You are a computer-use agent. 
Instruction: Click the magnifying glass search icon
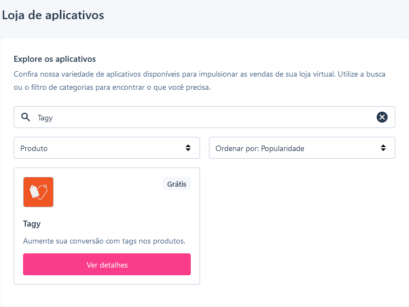coord(26,117)
